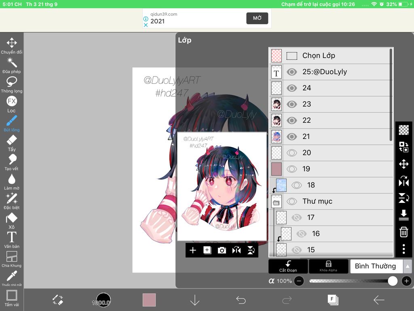Select layer 15 row
The height and width of the screenshot is (311, 414).
click(331, 249)
